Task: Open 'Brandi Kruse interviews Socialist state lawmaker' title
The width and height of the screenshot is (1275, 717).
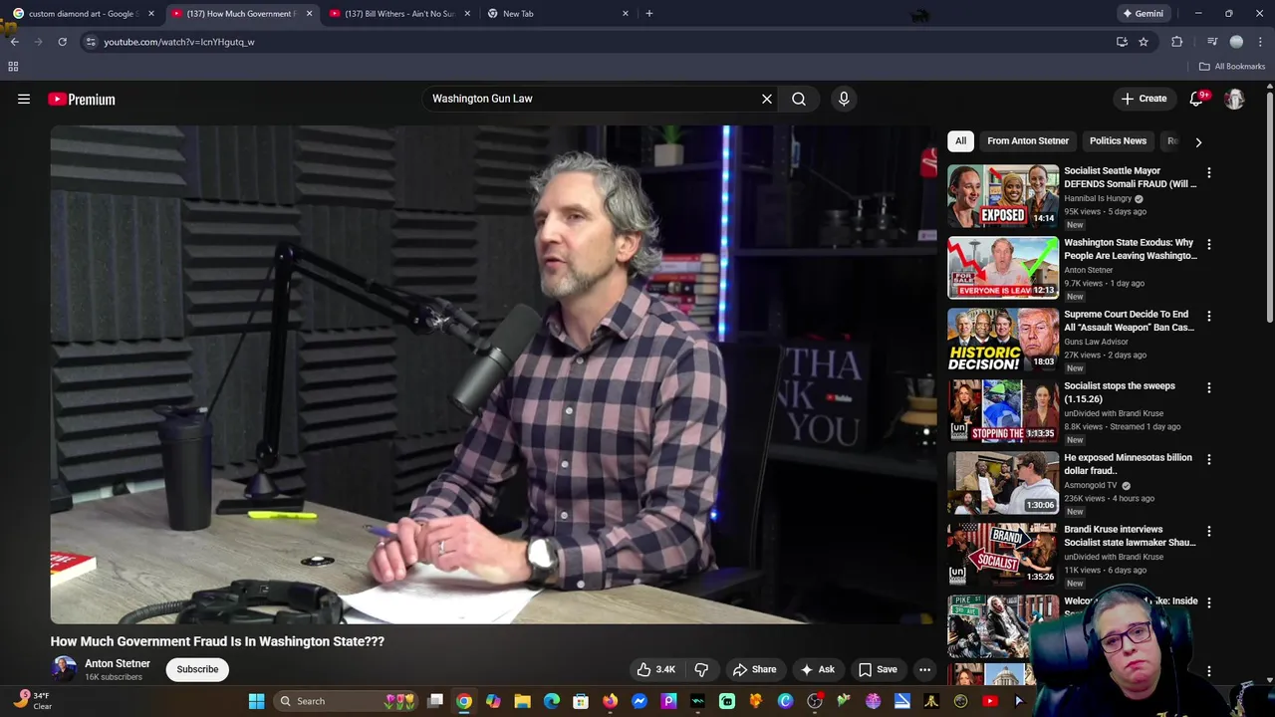Action: (1130, 536)
